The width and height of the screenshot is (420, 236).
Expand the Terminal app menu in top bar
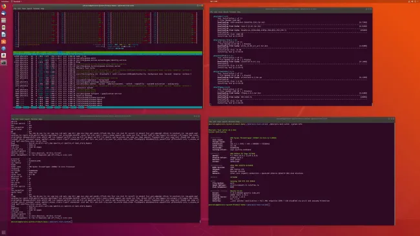[x=16, y=1]
